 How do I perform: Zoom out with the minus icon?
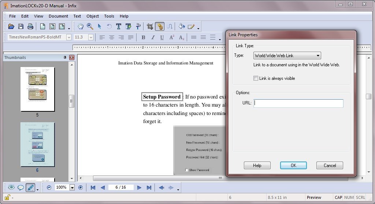(49, 188)
